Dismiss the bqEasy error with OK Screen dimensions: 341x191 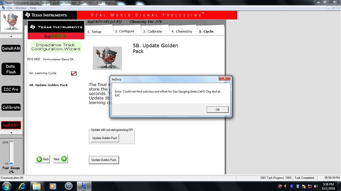(218, 110)
